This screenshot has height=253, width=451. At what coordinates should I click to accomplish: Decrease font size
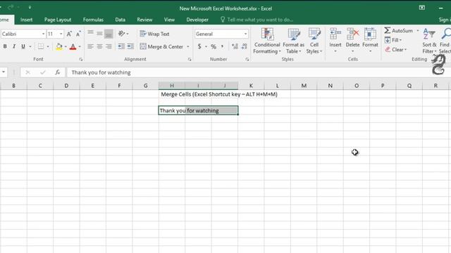(78, 34)
